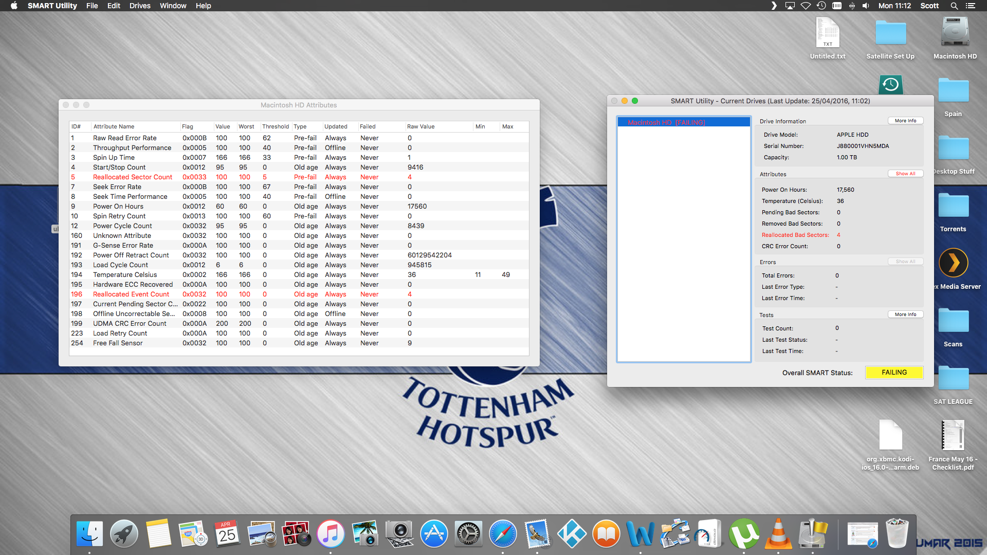Open Image Capture camera icon in dock

[x=399, y=534]
